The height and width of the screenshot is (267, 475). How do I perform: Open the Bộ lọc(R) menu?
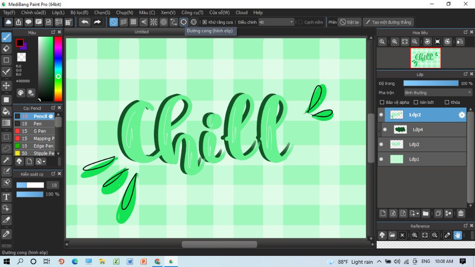tap(79, 13)
